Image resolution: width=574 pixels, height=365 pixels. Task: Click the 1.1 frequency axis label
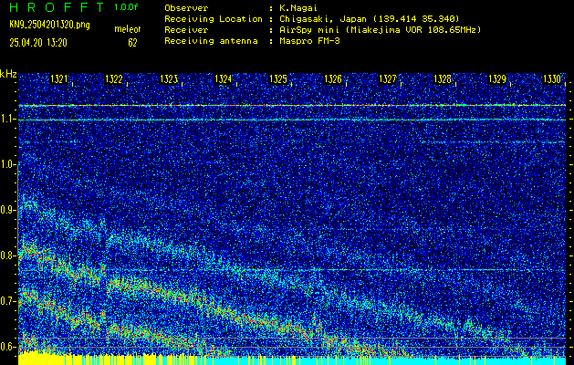[x=7, y=120]
